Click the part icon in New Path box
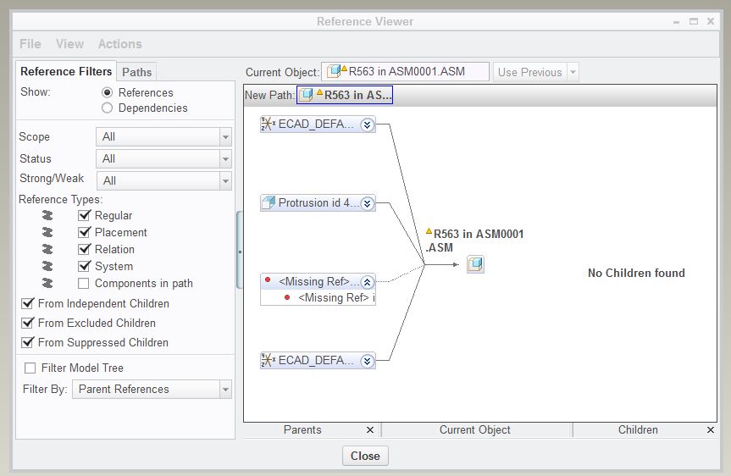This screenshot has width=731, height=476. tap(307, 95)
